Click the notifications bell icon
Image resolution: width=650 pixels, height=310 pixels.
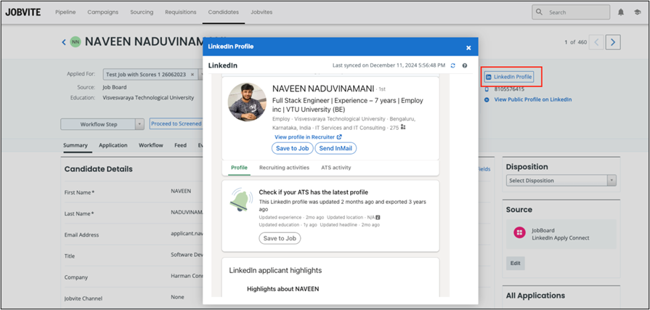tap(620, 12)
